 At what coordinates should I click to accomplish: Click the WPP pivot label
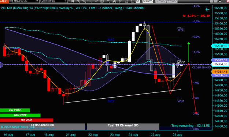181,62
